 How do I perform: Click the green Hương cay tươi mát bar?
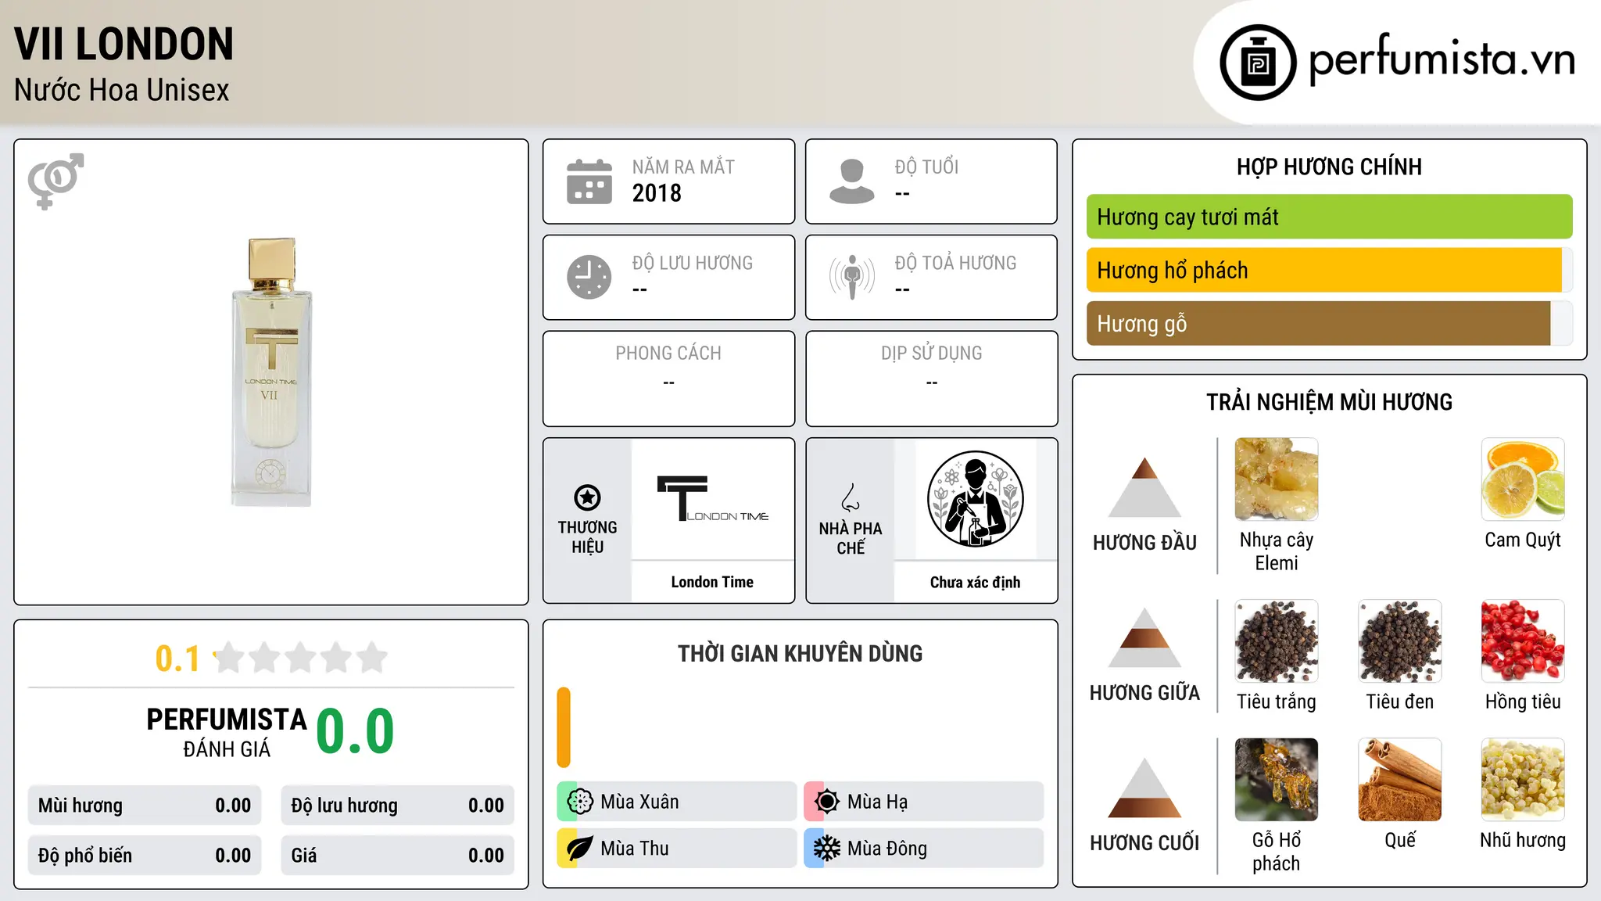click(x=1329, y=217)
